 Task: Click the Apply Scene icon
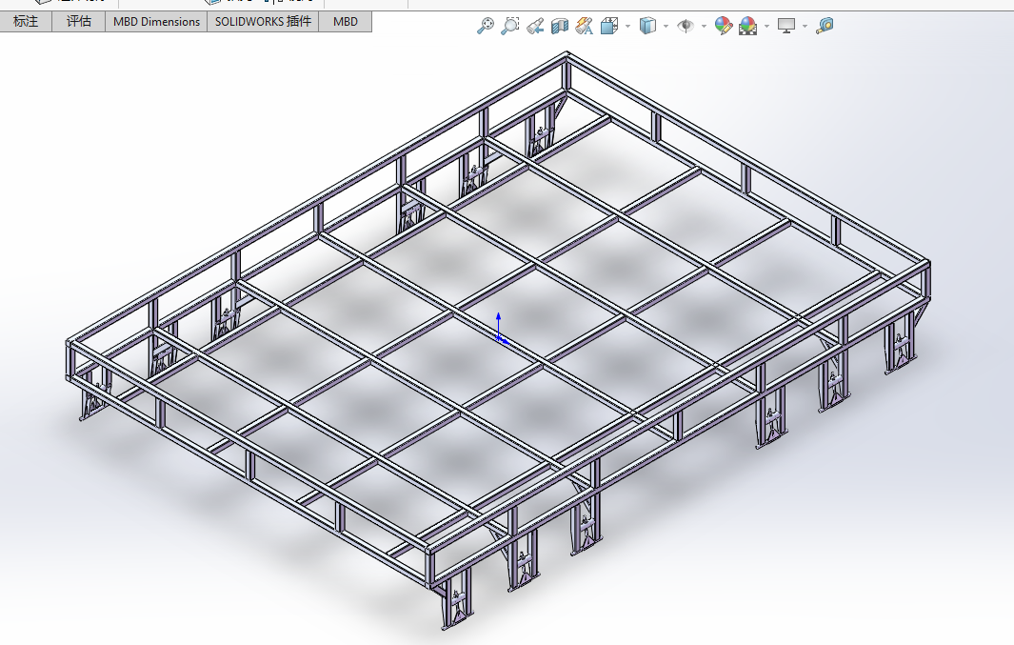(748, 27)
